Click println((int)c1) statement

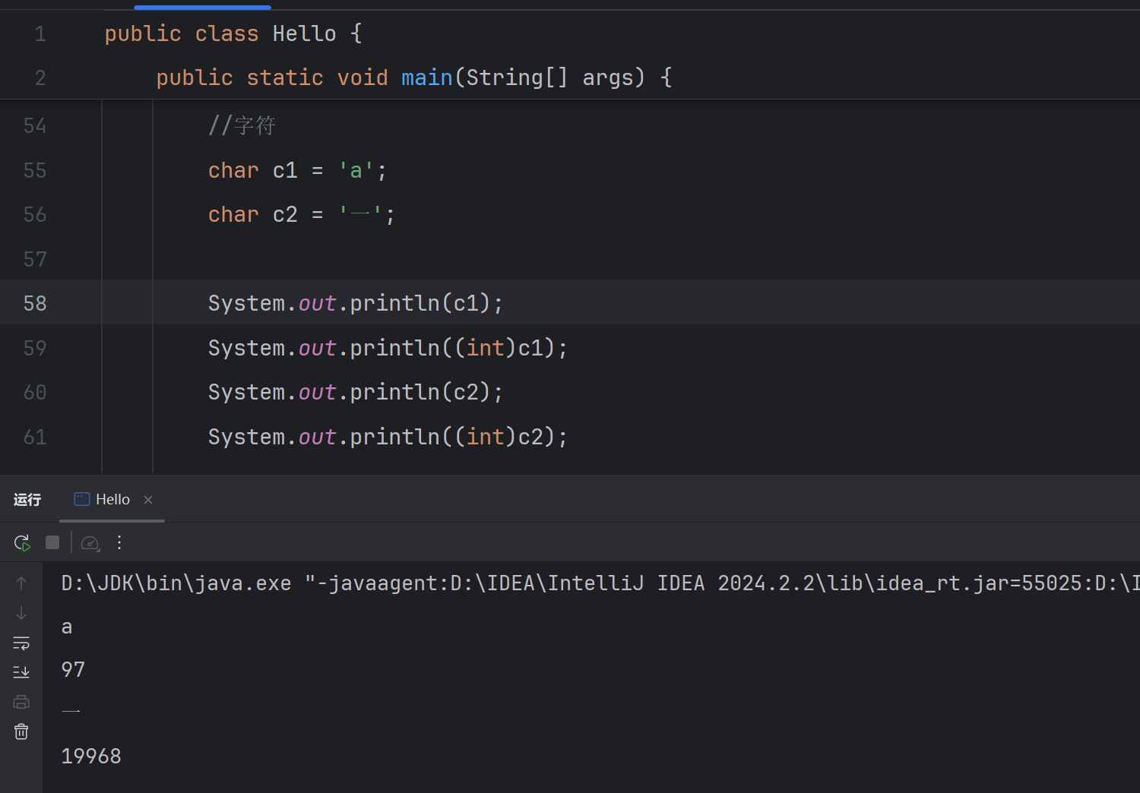click(x=388, y=348)
